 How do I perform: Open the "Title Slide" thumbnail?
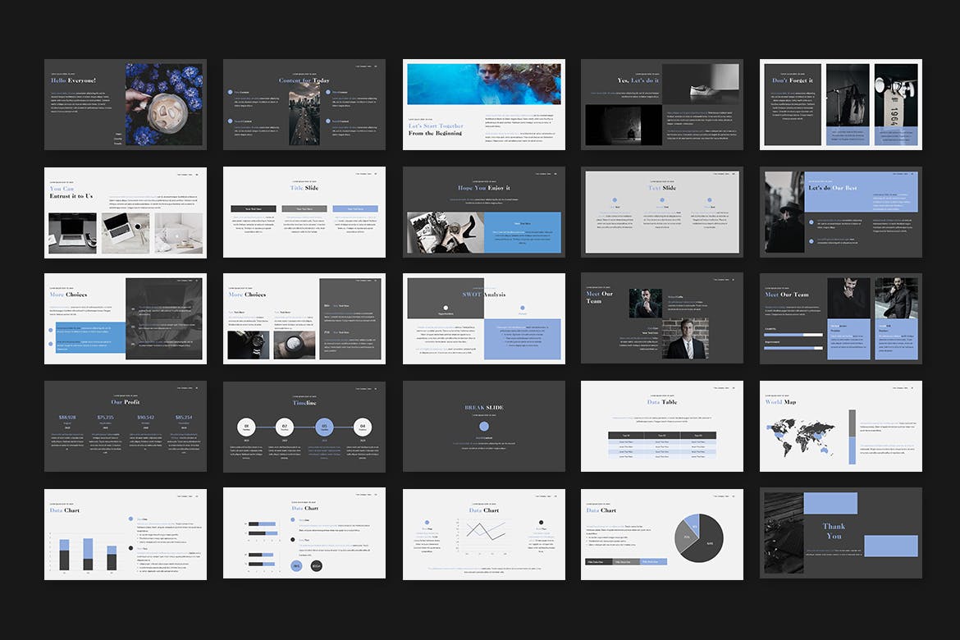[304, 212]
